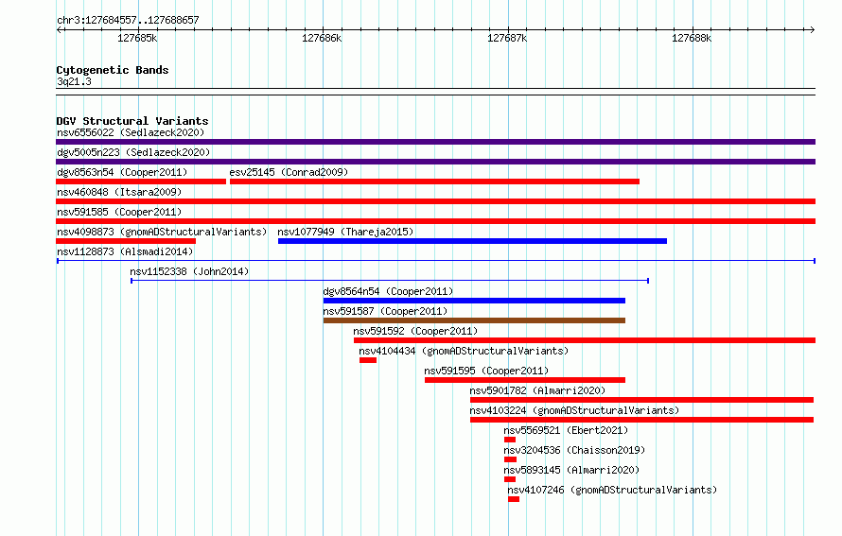
Task: Open variant label nsv5901782 (Almarri2020)
Action: [x=537, y=390]
